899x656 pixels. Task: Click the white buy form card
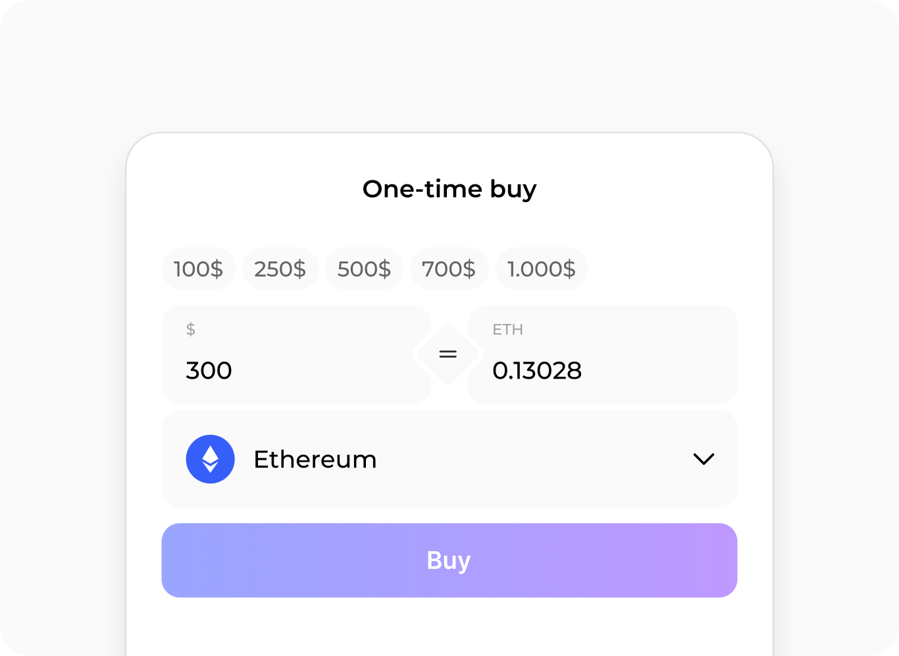449,626
